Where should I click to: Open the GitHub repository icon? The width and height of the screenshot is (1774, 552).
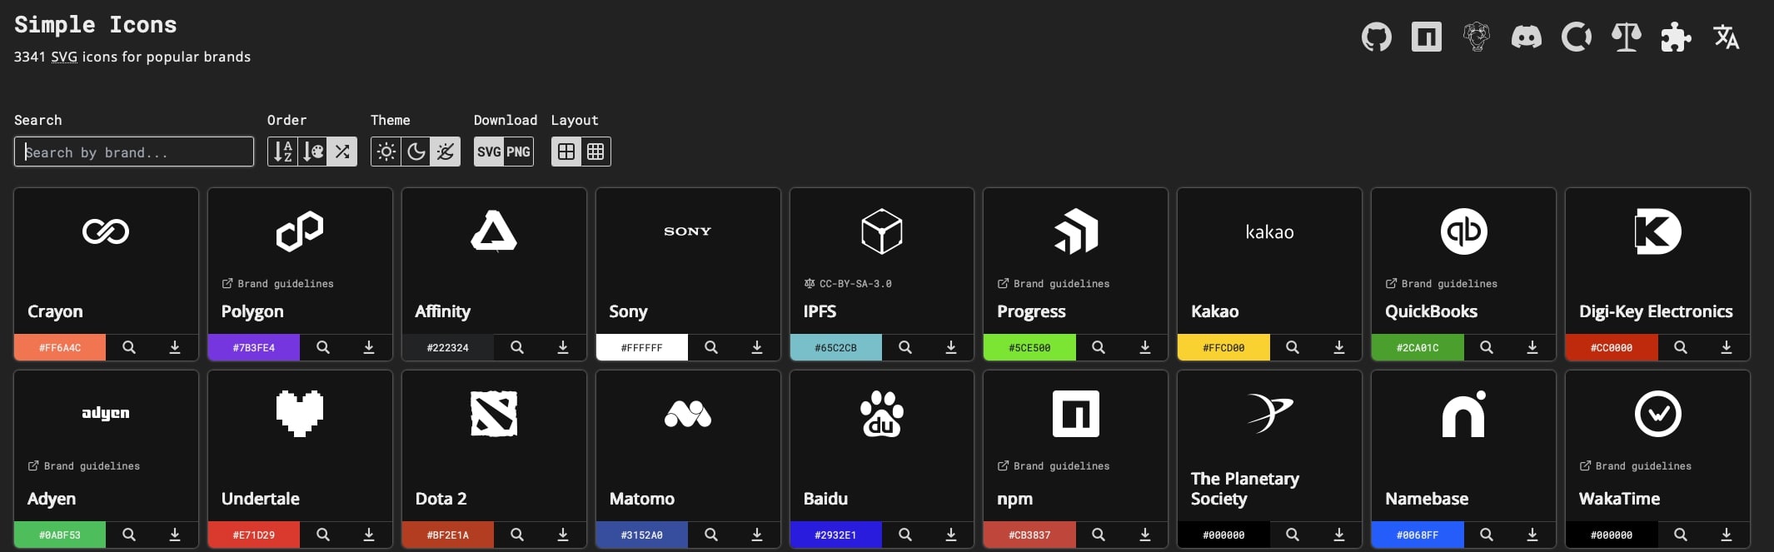point(1376,37)
